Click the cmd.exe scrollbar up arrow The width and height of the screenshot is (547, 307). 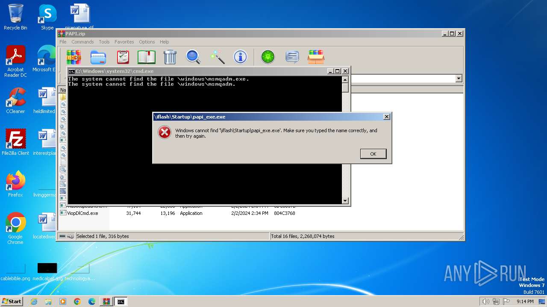pos(345,80)
